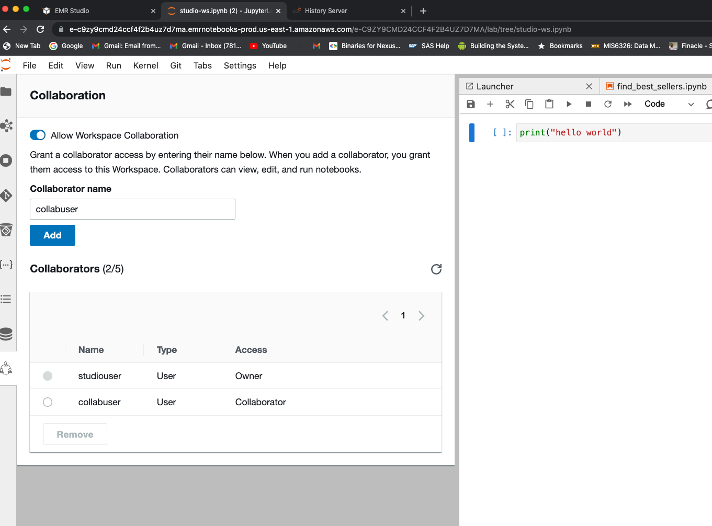Open the Edit menu
Screen dimensions: 712x526
point(56,65)
